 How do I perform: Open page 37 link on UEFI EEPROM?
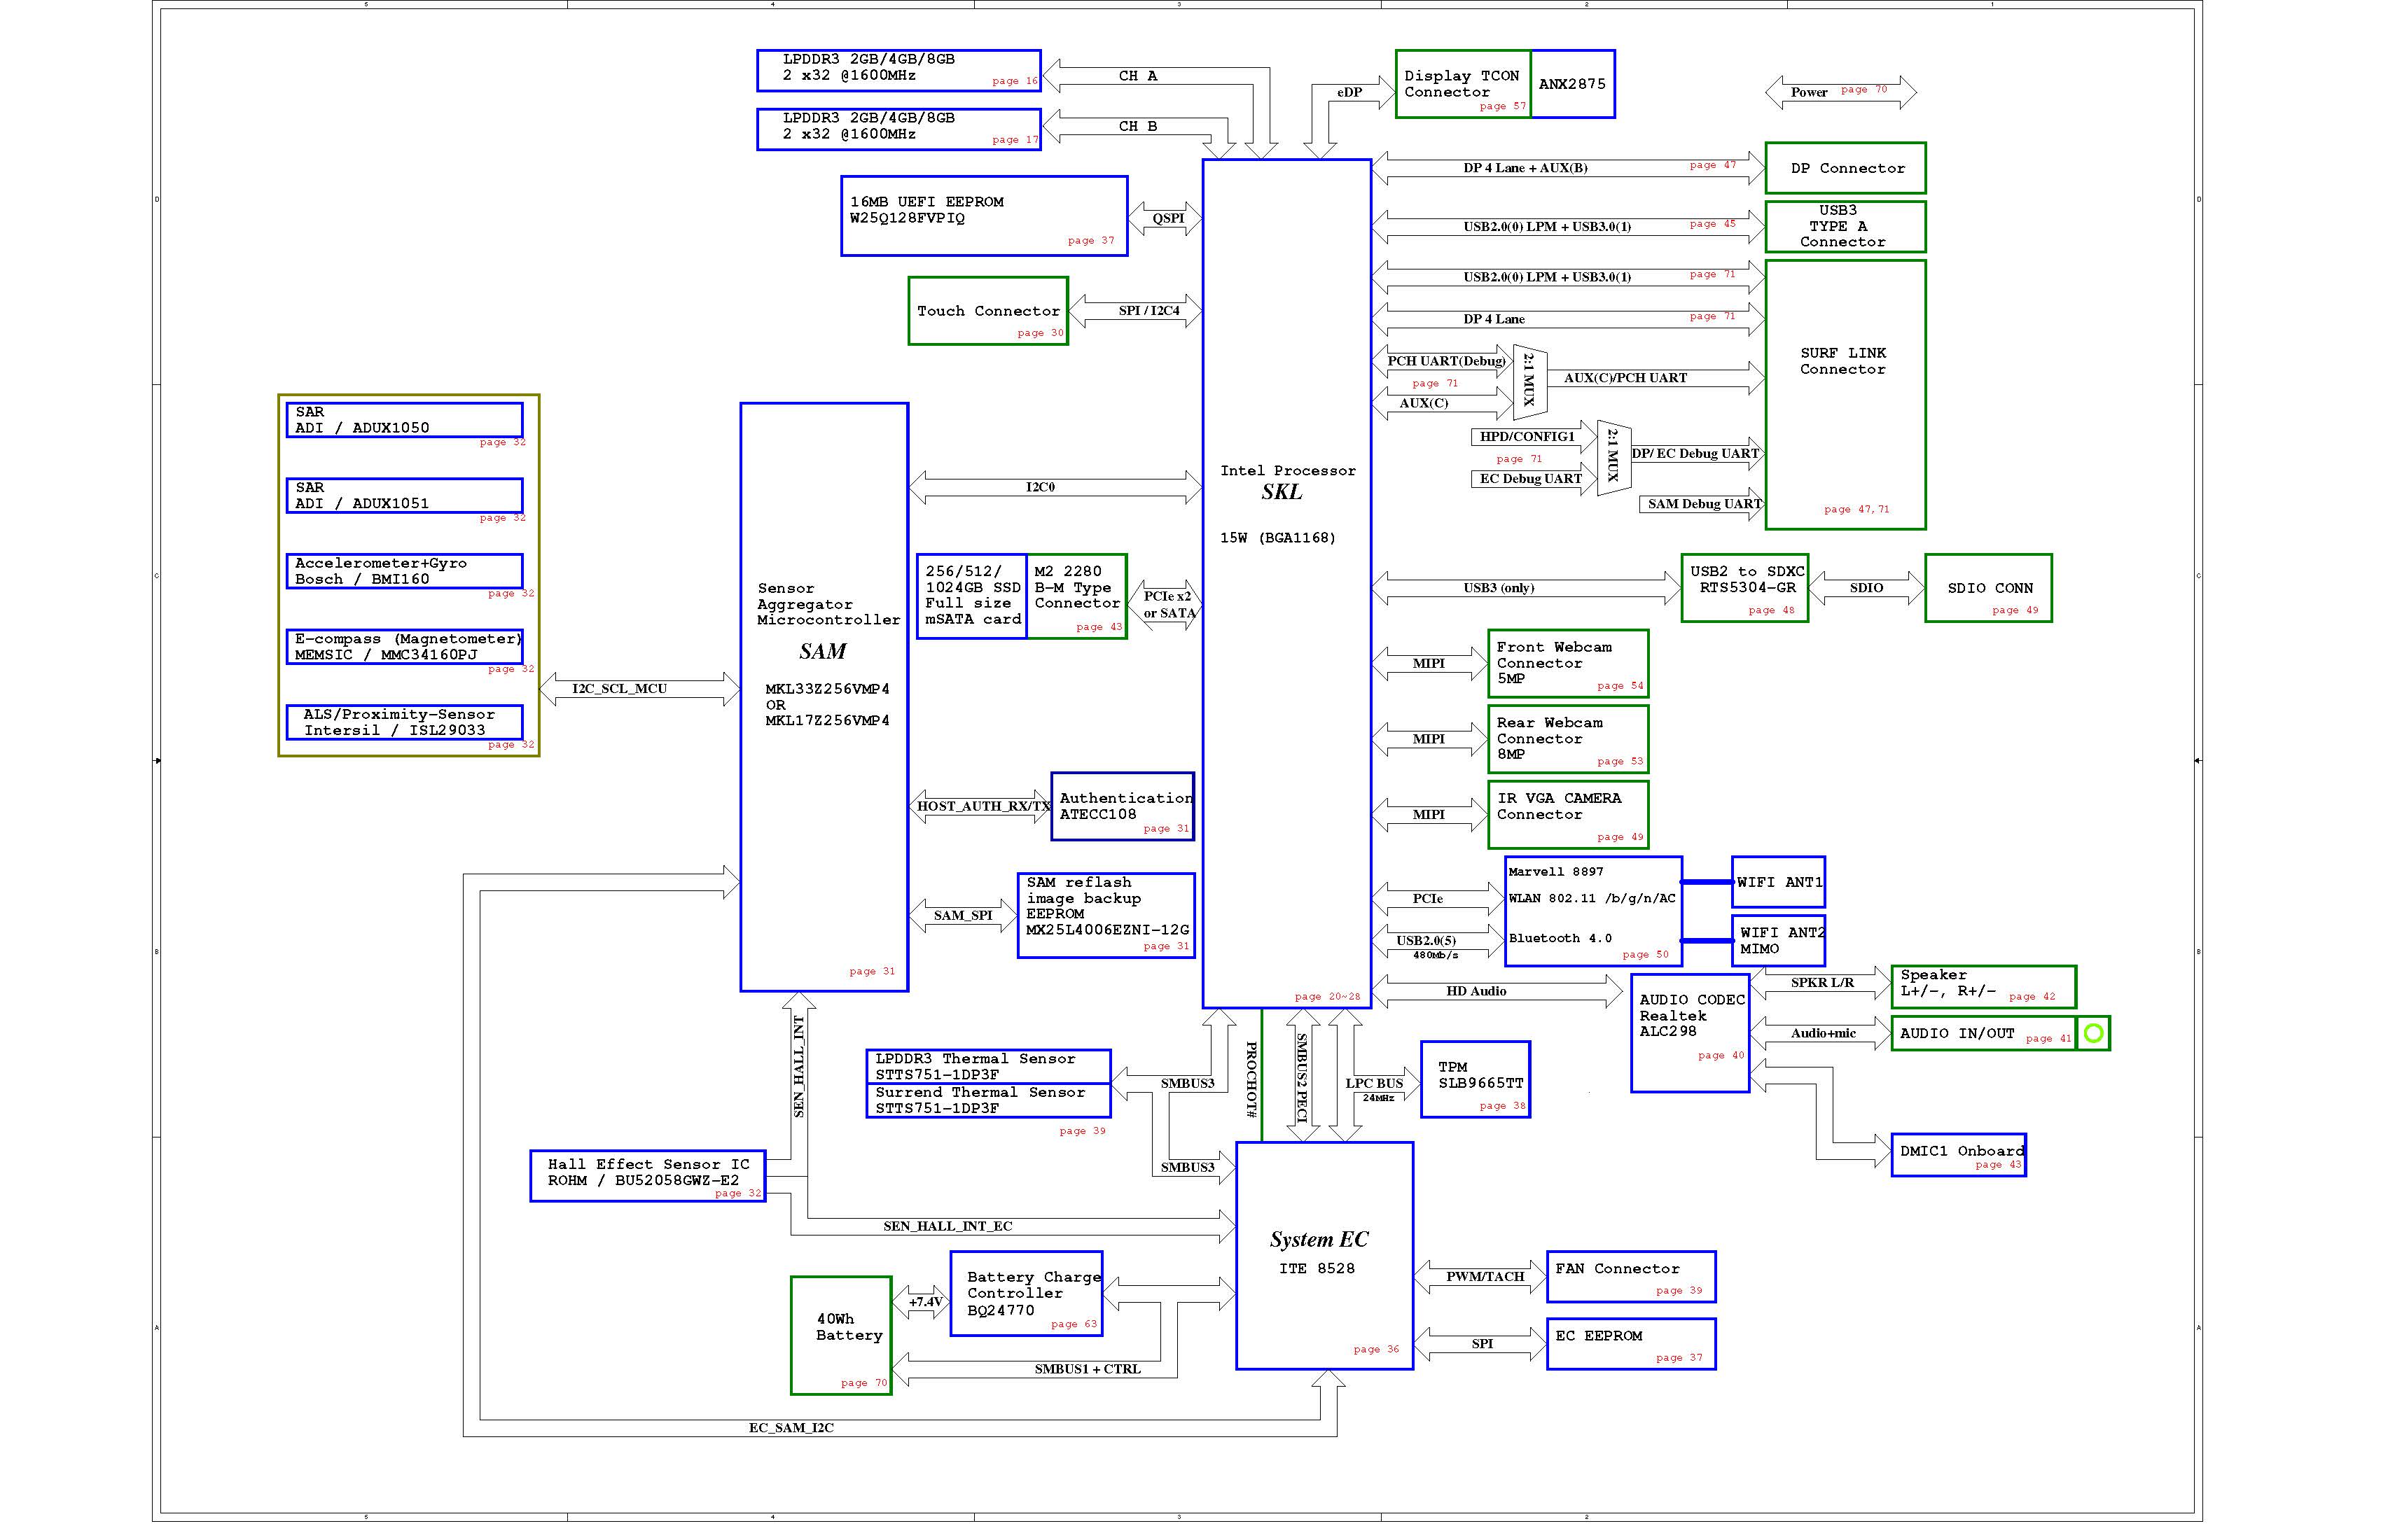1090,240
